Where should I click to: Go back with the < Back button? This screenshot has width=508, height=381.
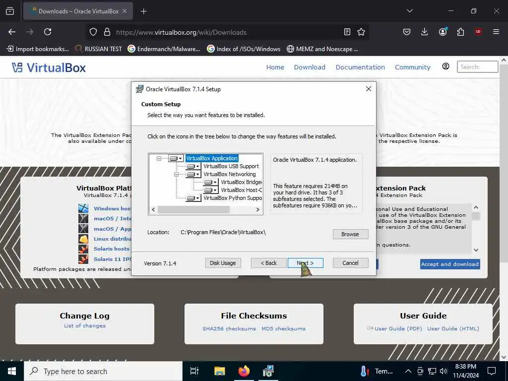269,263
